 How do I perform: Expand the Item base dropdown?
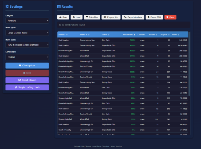[27, 45]
